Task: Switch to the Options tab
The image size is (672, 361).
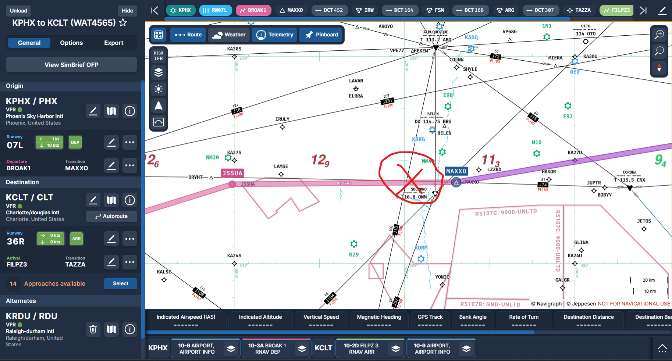Action: [71, 43]
